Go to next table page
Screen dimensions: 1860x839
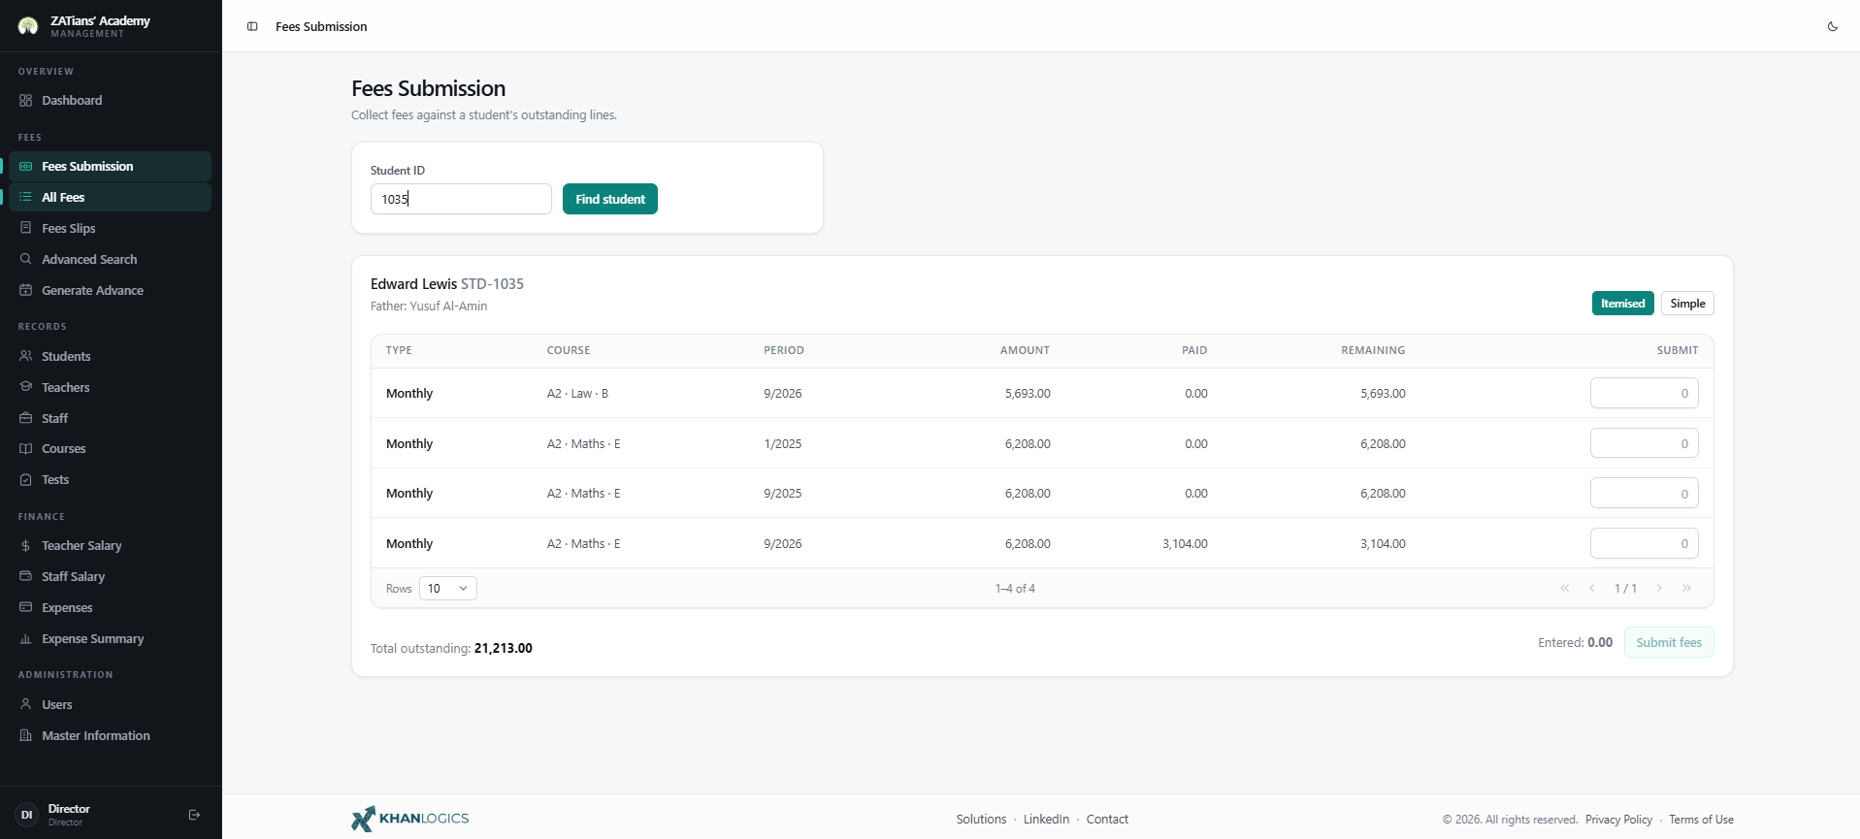[1659, 588]
